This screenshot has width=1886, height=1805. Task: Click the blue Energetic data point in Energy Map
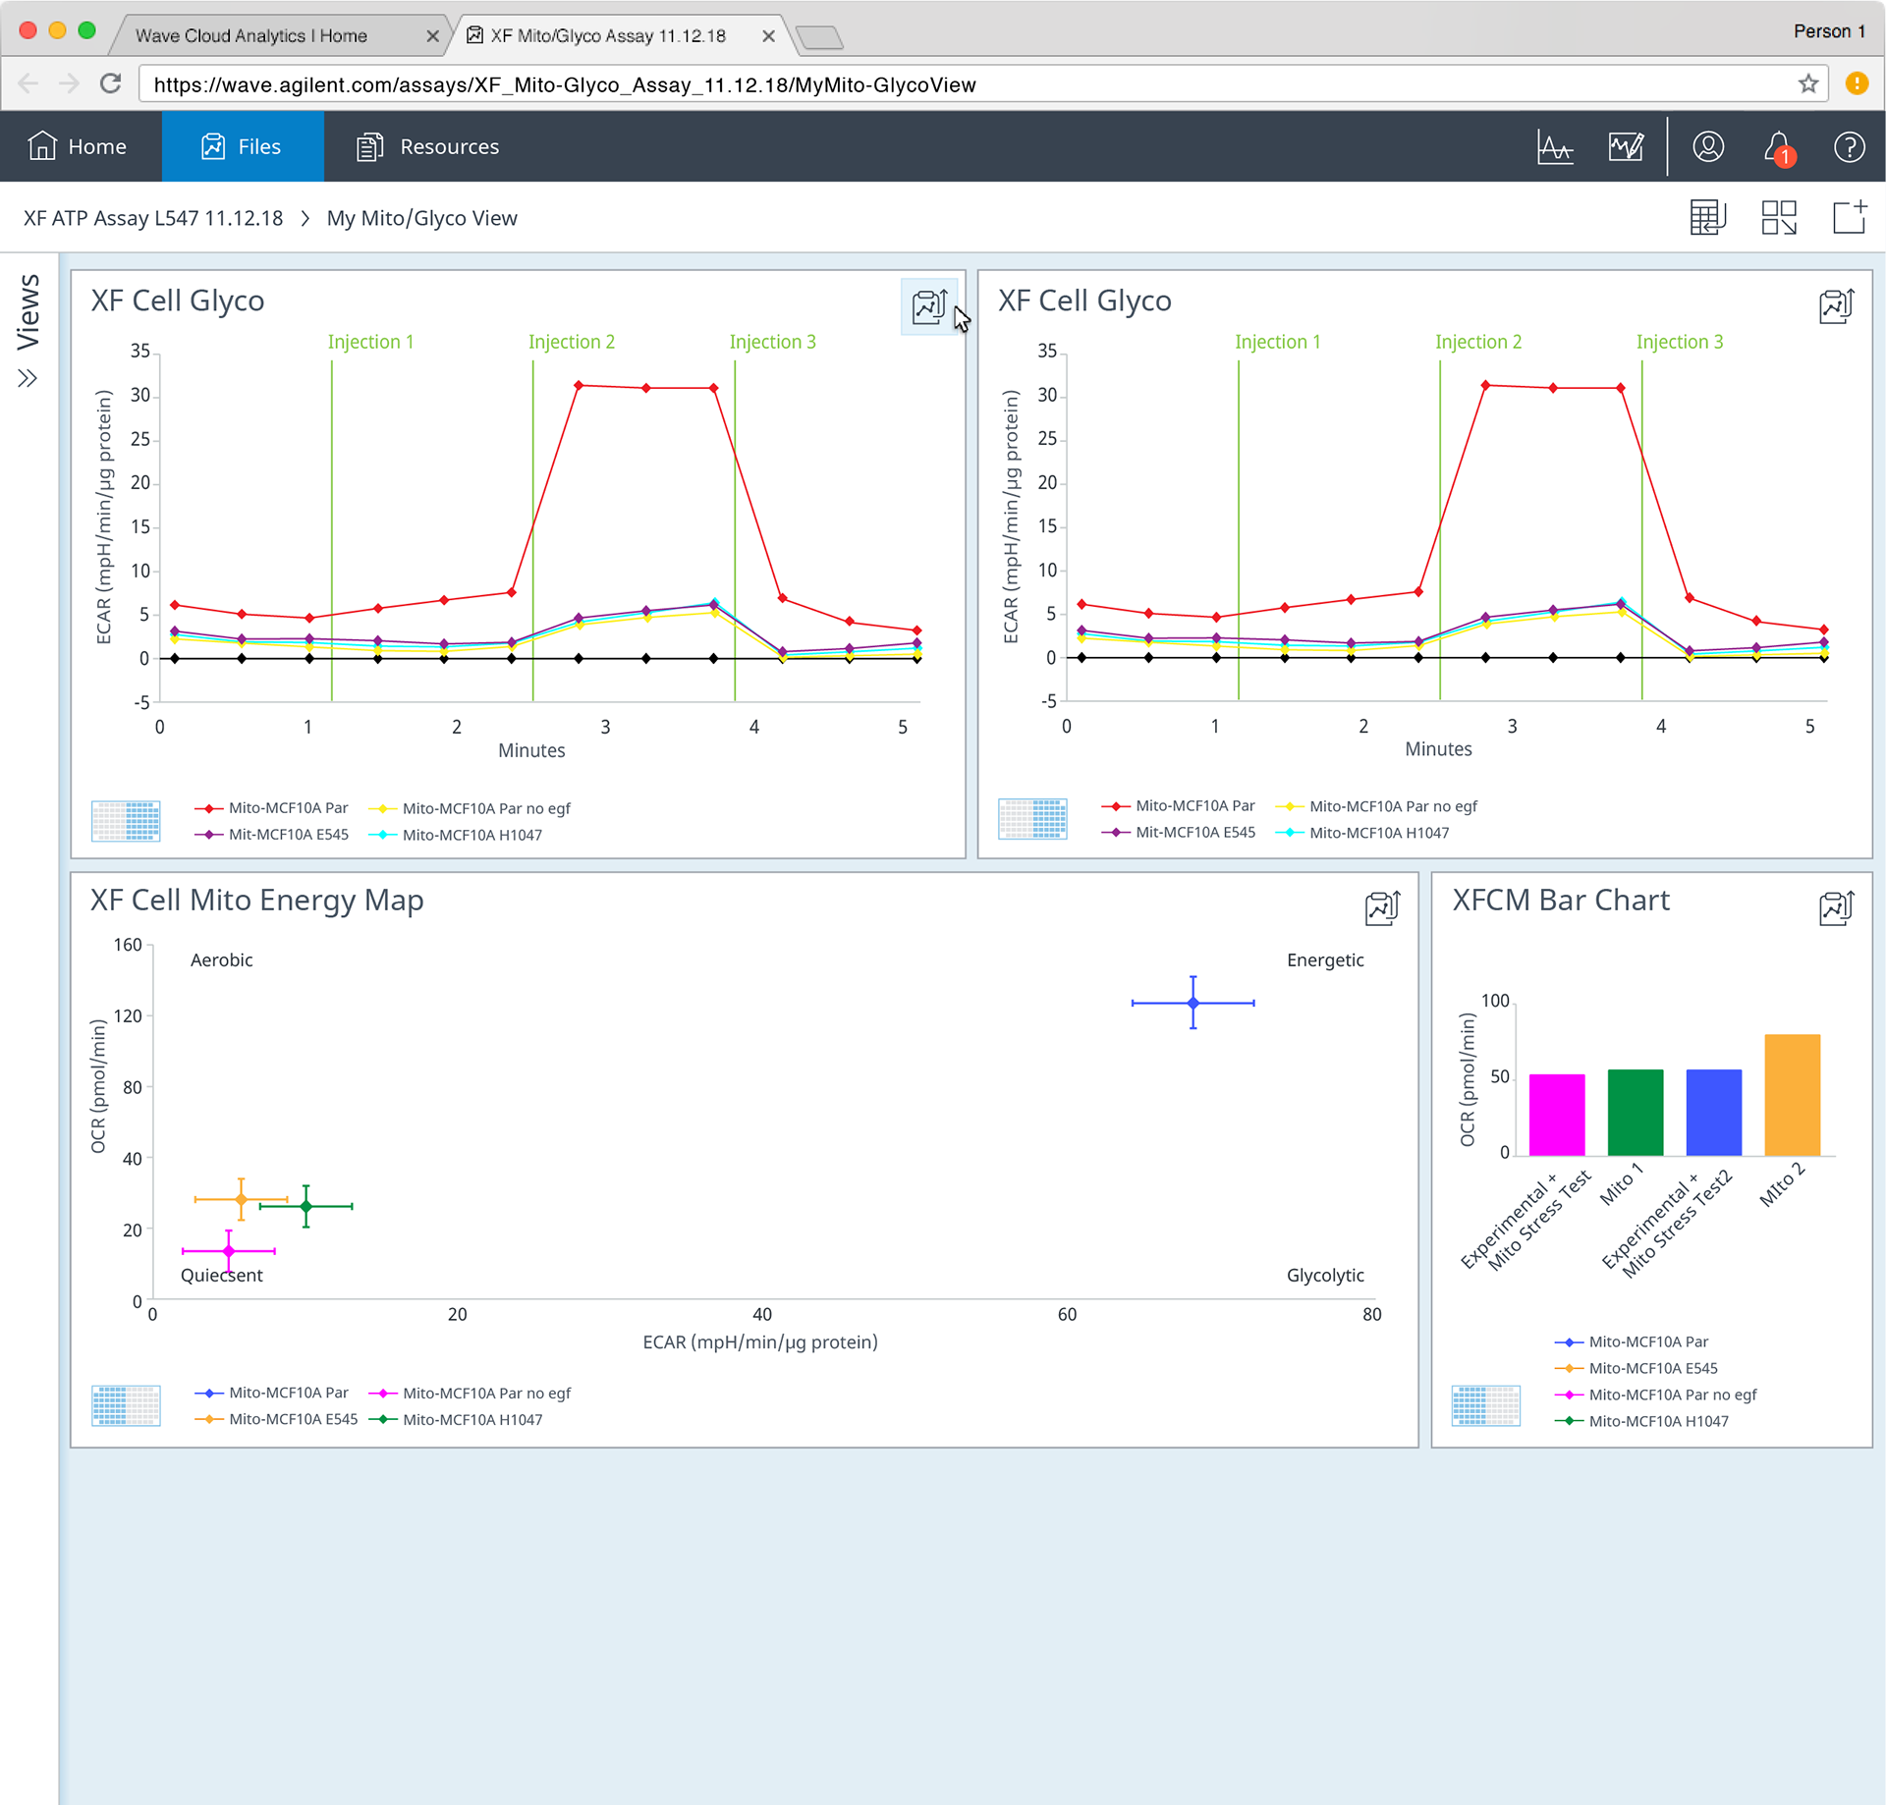point(1193,1003)
